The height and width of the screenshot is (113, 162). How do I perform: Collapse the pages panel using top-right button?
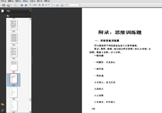click(x=30, y=11)
